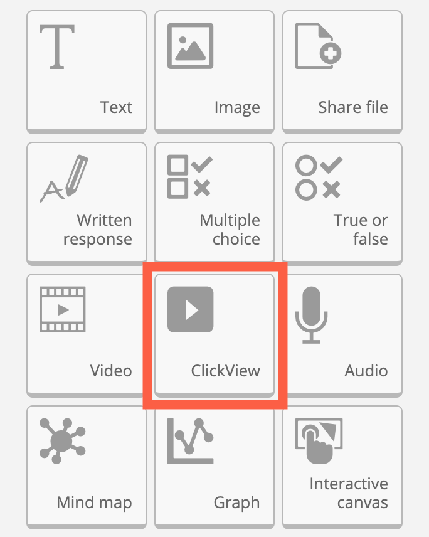The height and width of the screenshot is (537, 429).
Task: Select the Mind map node icon
Action: tap(63, 441)
